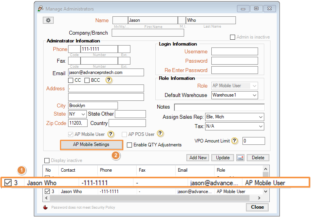This screenshot has height=218, width=311.
Task: Click help icon beside AP Mobile User
Action: 111,134
